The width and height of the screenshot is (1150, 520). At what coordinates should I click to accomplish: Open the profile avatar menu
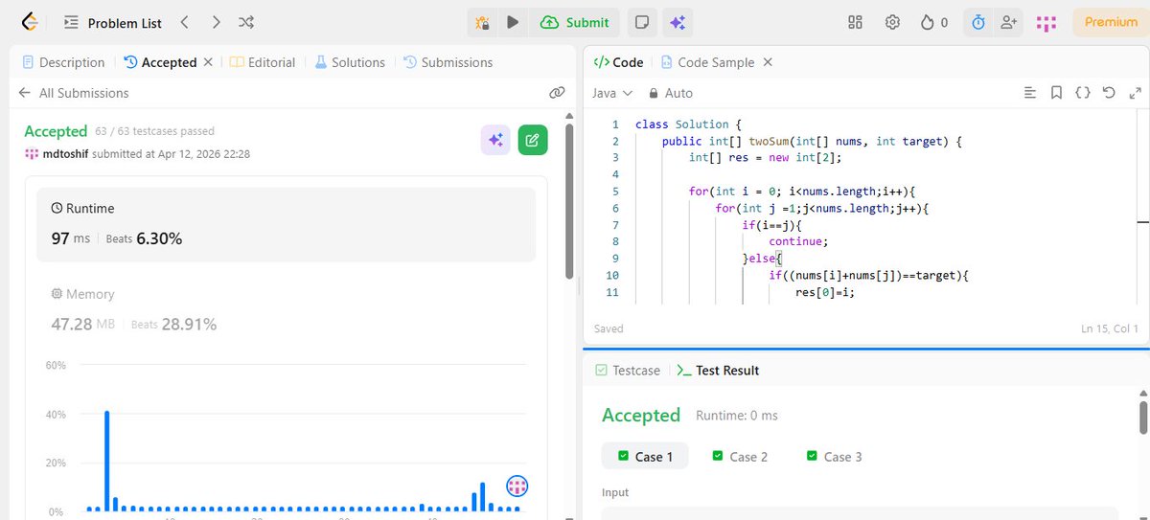click(x=1047, y=22)
